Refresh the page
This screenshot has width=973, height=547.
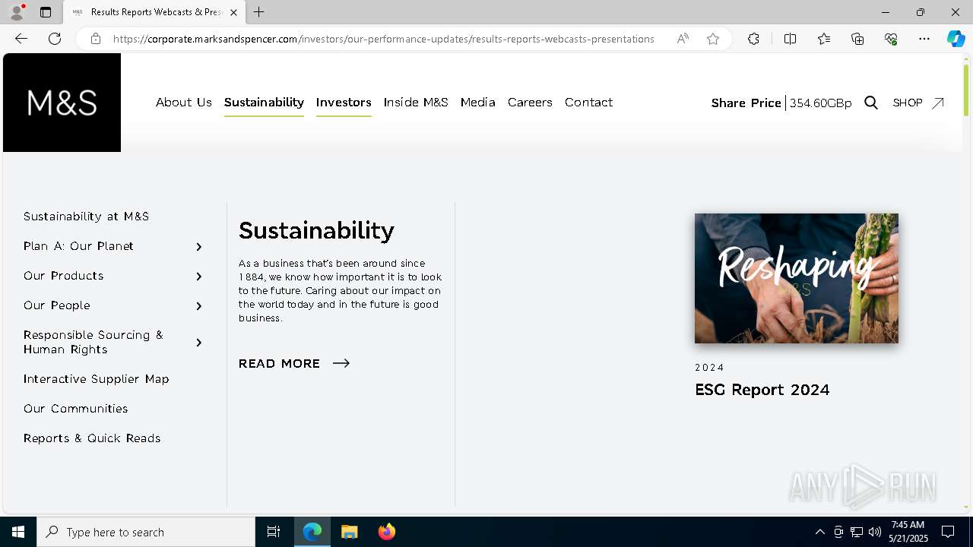pos(55,39)
